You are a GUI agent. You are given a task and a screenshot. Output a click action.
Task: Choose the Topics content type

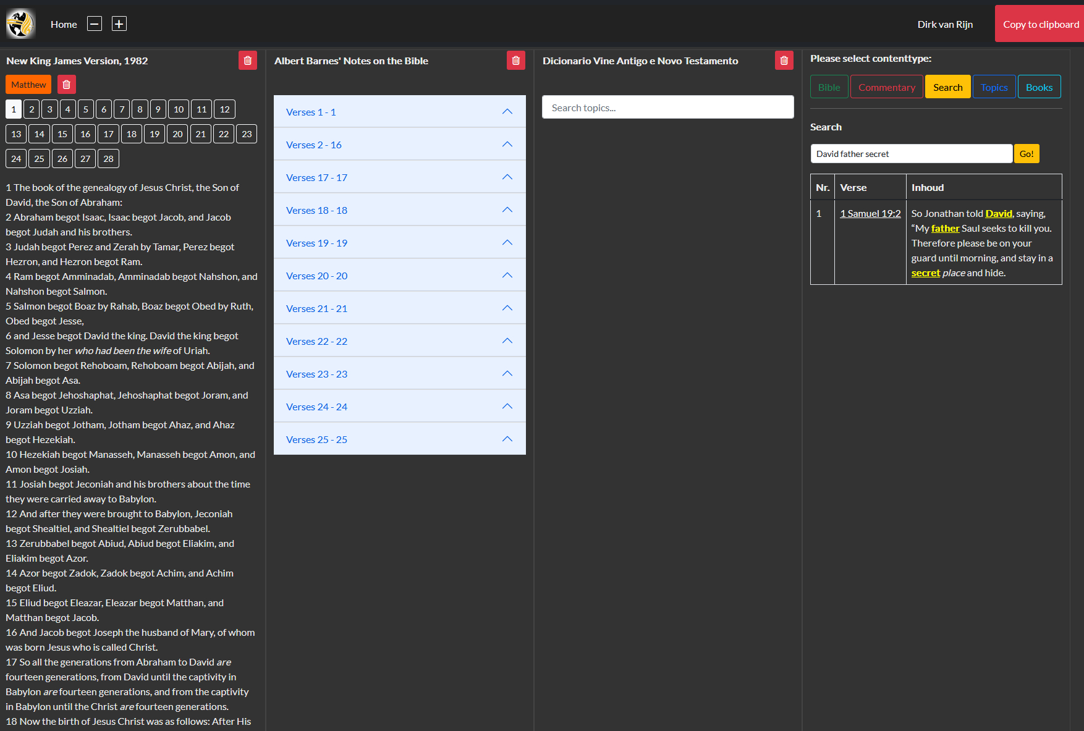pyautogui.click(x=994, y=87)
